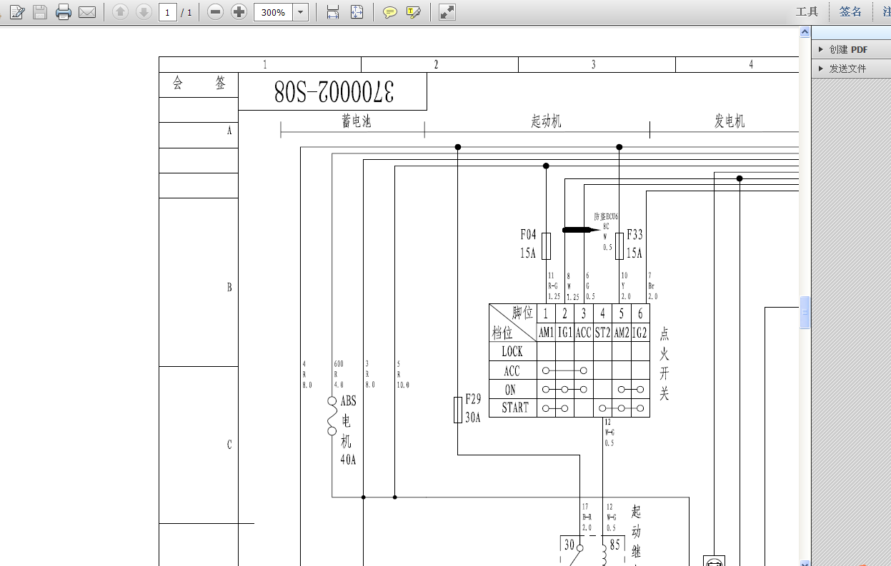Toggle read mode expand arrows icon

click(447, 12)
